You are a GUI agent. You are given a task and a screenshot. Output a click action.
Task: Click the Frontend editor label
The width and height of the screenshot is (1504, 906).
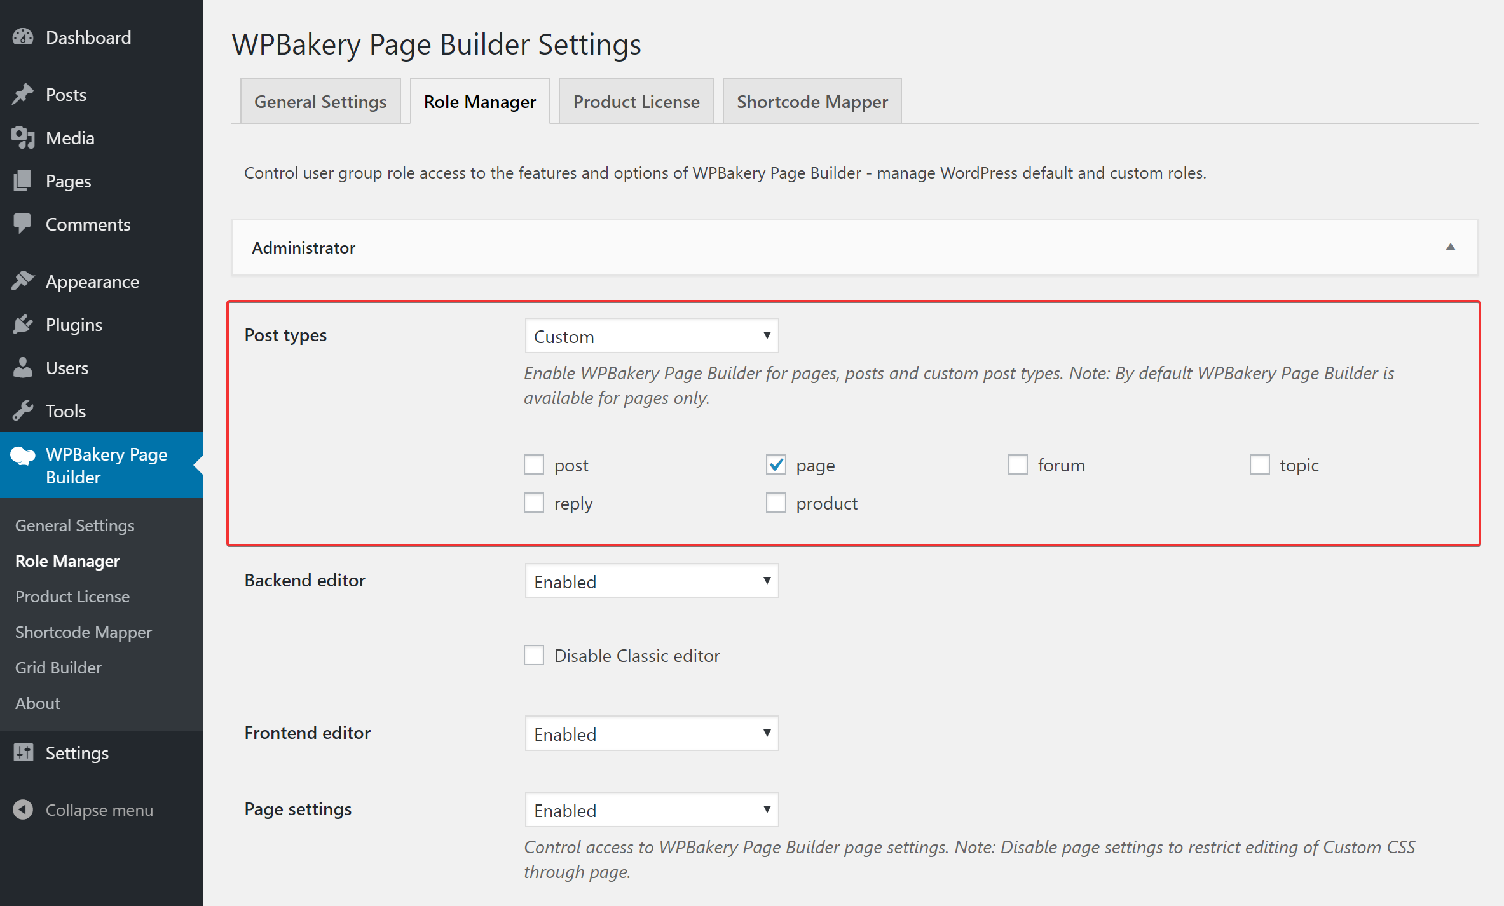(308, 733)
